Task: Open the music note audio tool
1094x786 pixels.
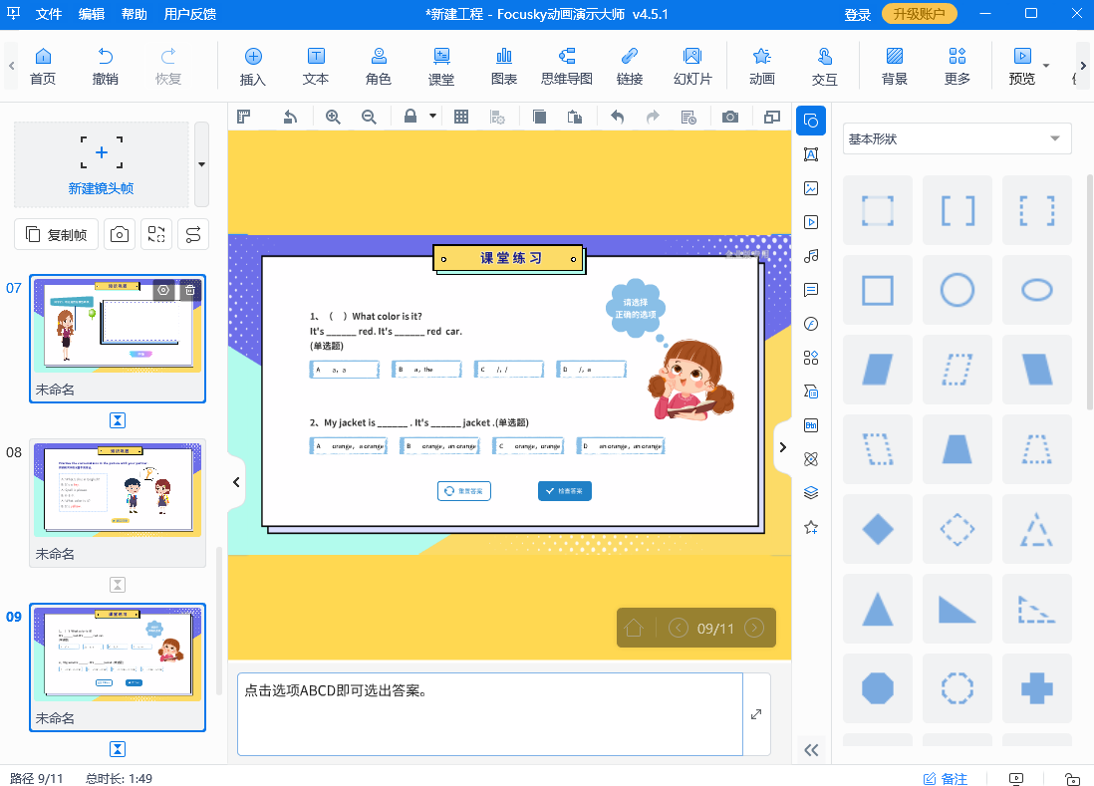Action: [811, 256]
